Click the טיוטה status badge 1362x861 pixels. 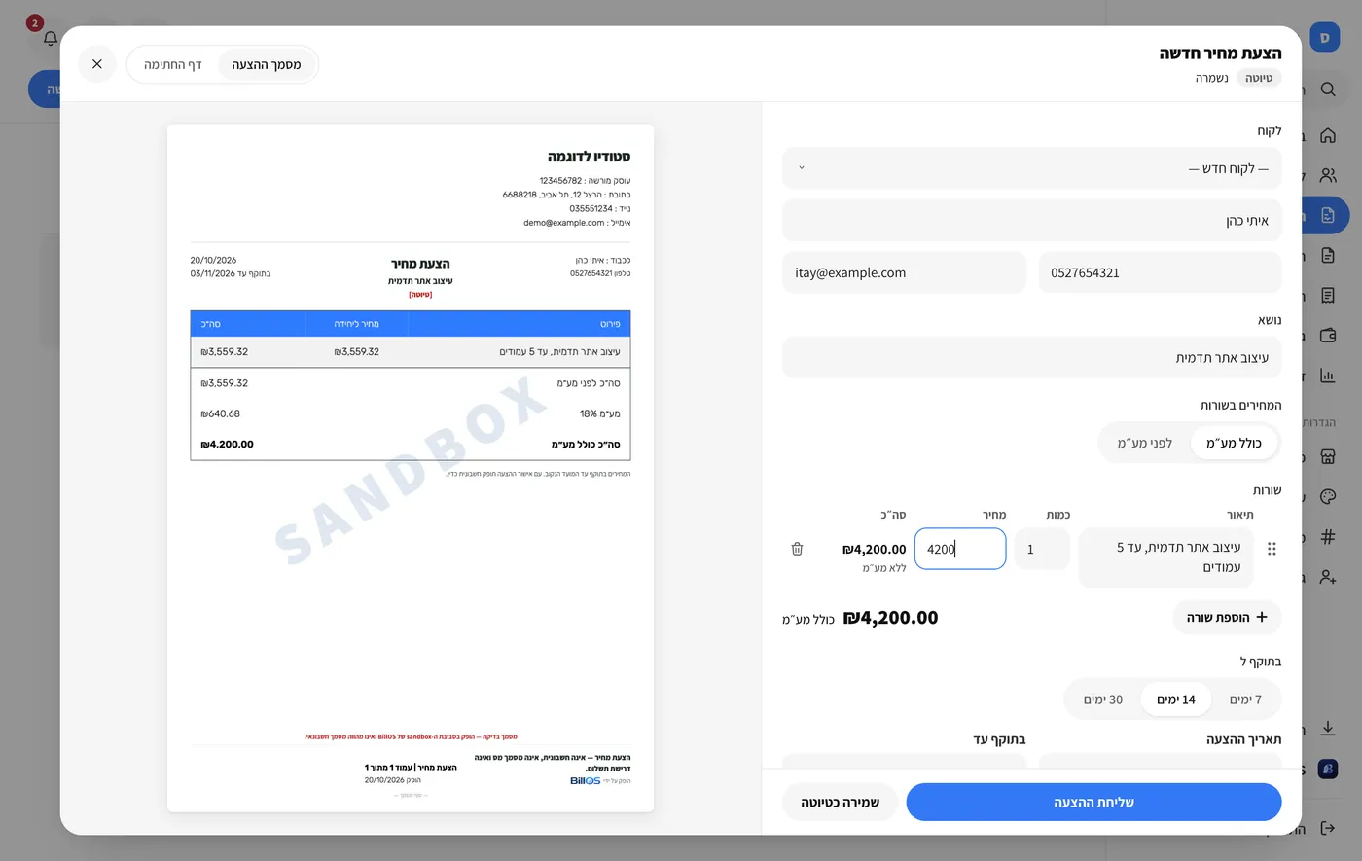pyautogui.click(x=1259, y=78)
